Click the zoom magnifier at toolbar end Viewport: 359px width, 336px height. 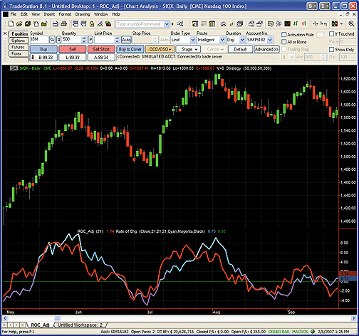point(351,23)
